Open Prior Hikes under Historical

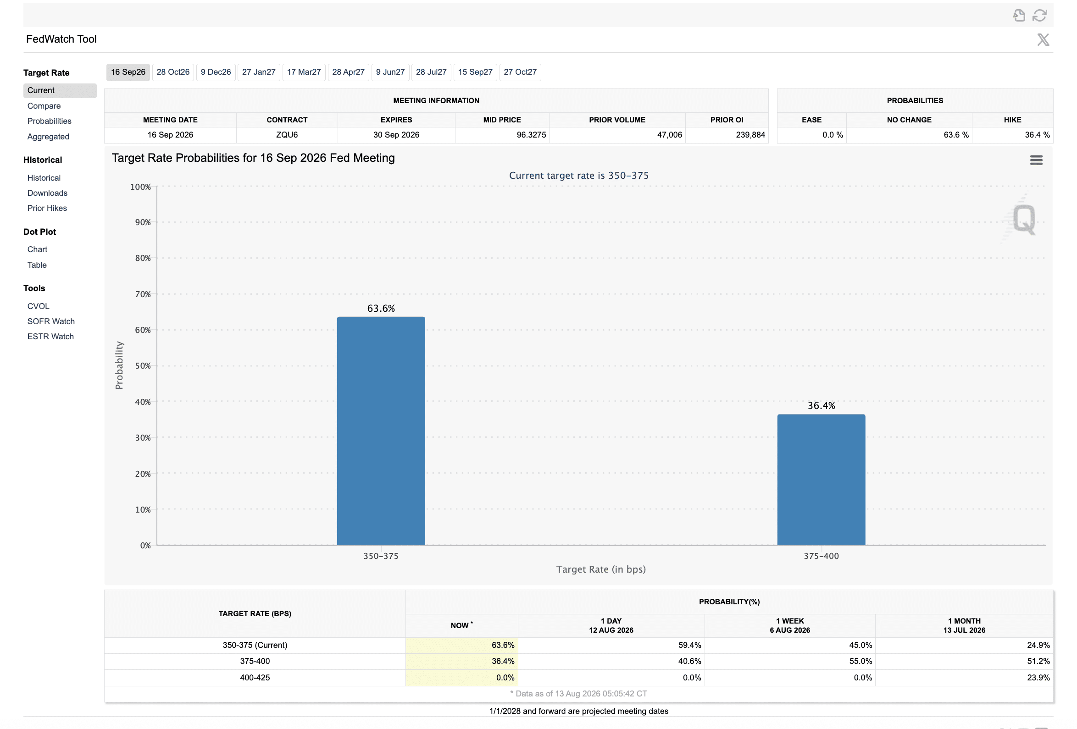click(x=47, y=209)
